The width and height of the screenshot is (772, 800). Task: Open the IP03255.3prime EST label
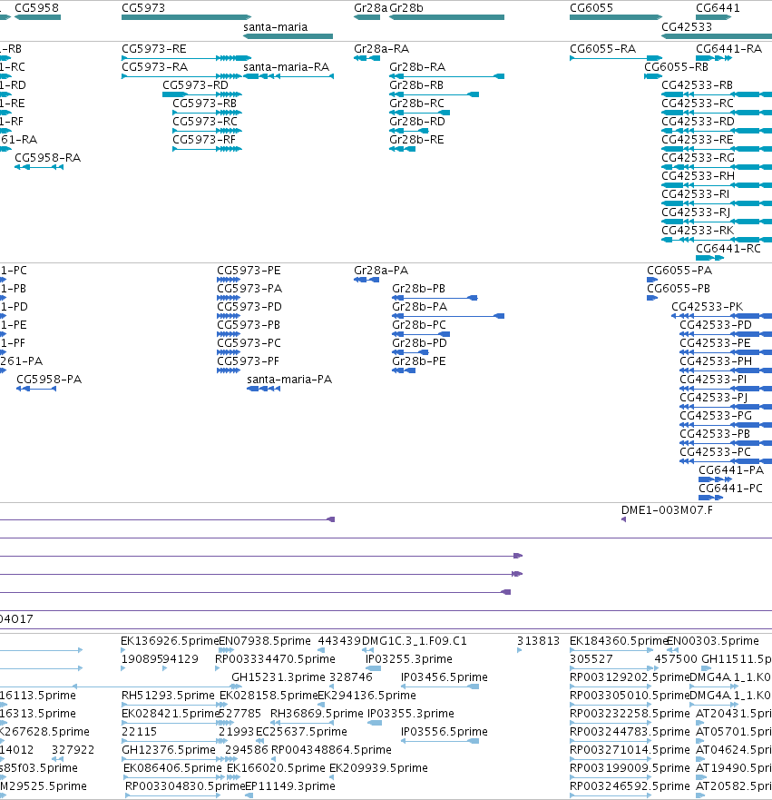408,659
